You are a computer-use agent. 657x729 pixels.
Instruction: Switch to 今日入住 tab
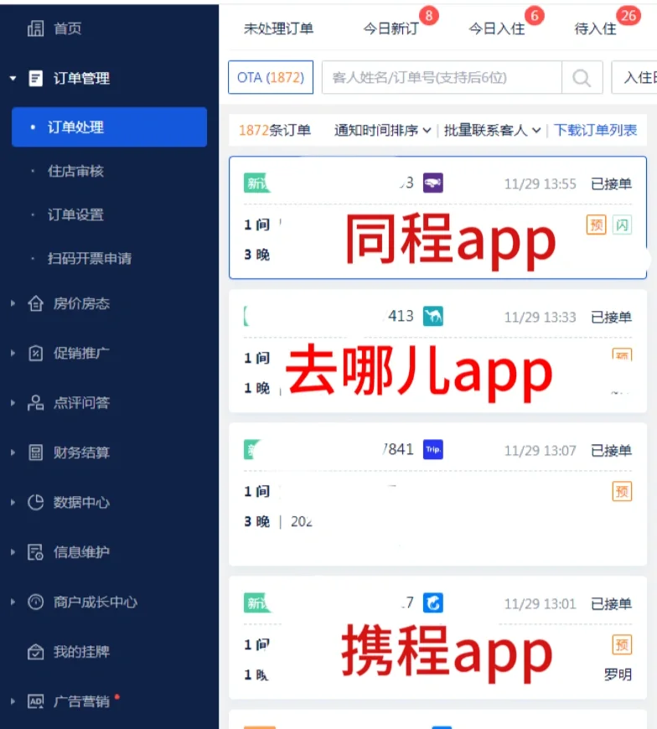pos(497,28)
